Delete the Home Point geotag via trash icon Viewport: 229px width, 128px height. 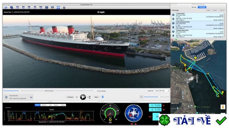(173, 19)
